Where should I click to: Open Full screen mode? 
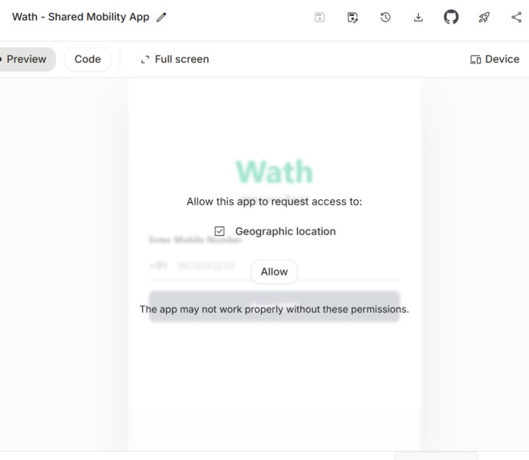click(x=175, y=59)
